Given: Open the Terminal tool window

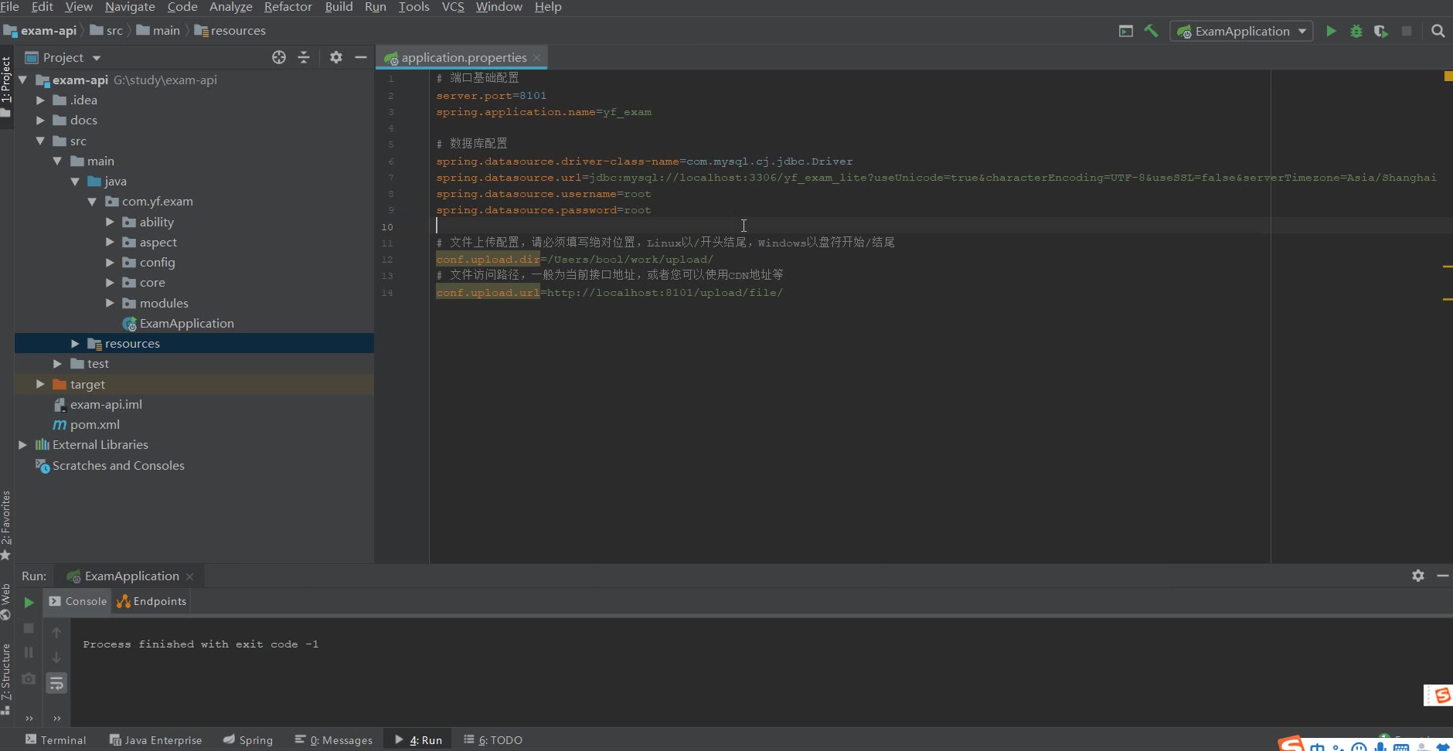Looking at the screenshot, I should point(56,739).
